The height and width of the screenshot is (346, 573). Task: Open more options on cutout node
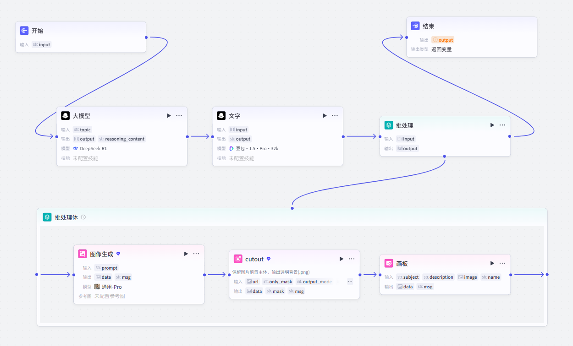352,259
